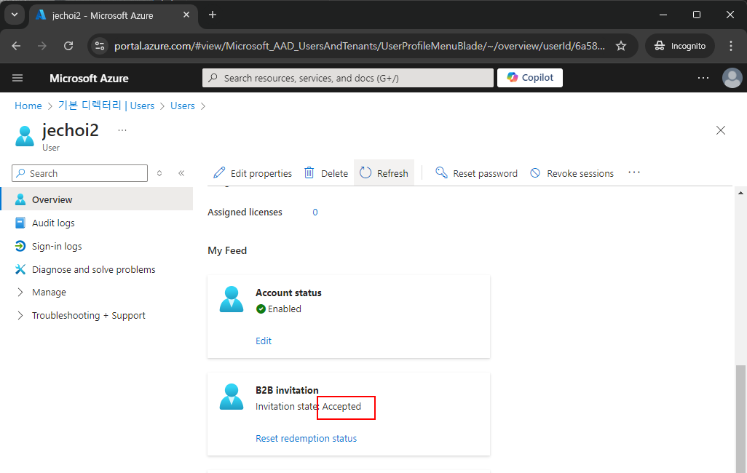Open the toolbar overflow ellipsis
This screenshot has height=473, width=747.
point(634,172)
